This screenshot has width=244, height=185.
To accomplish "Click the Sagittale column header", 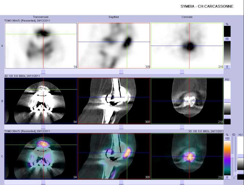I will pos(114,17).
